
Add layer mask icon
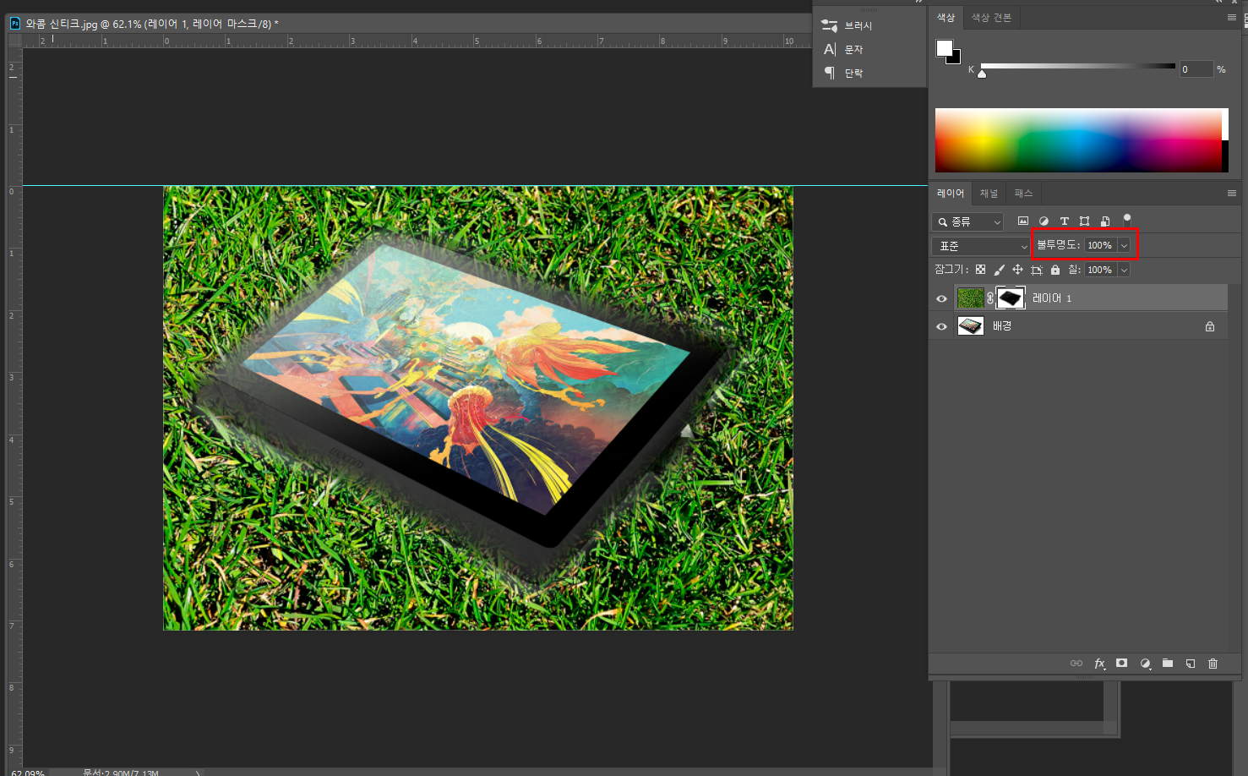tap(1121, 664)
